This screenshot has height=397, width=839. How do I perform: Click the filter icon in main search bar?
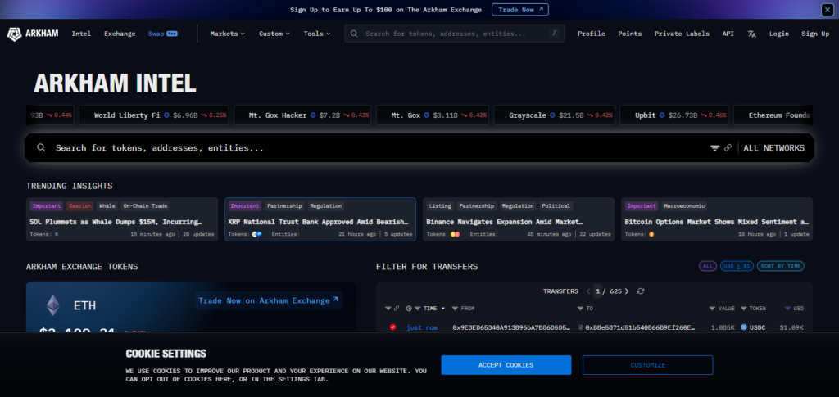click(714, 148)
